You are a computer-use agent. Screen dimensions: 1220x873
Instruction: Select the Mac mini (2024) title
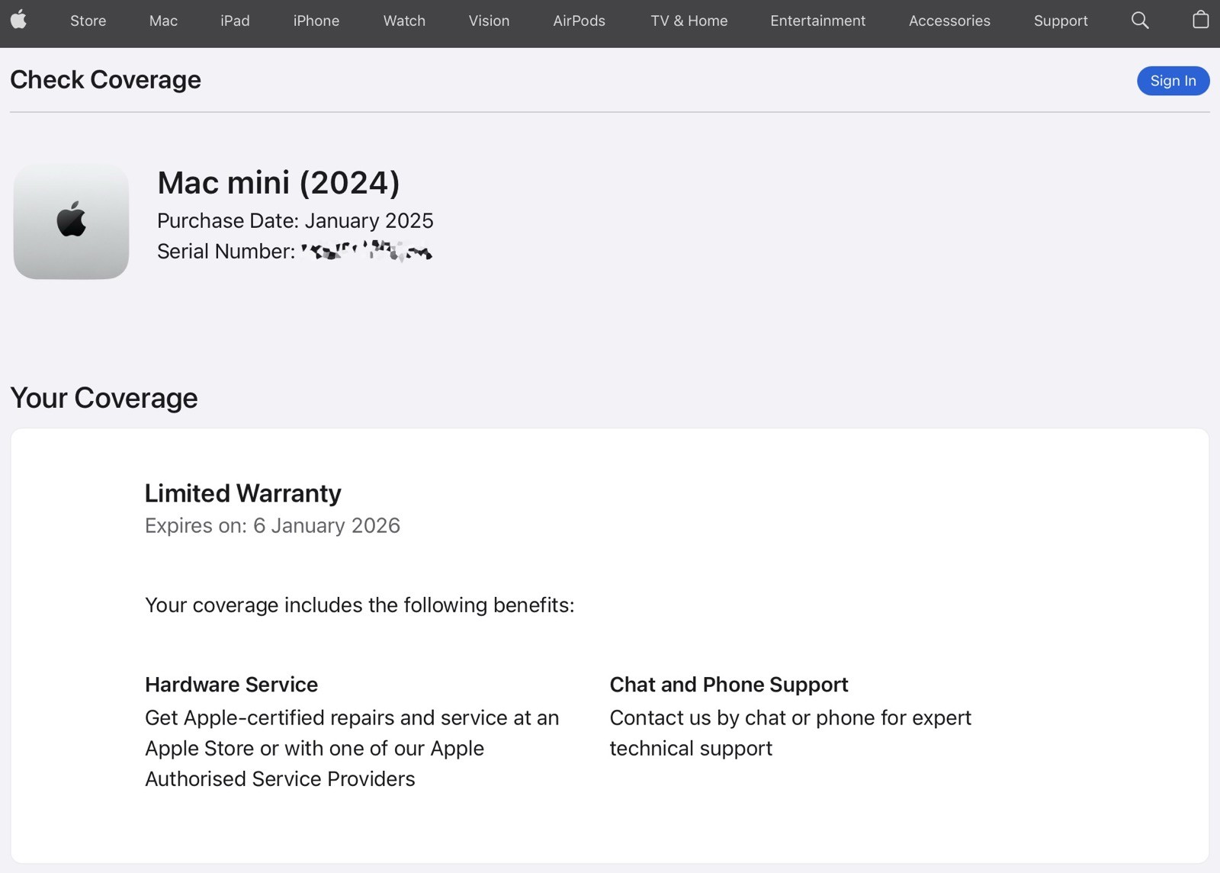pos(278,182)
